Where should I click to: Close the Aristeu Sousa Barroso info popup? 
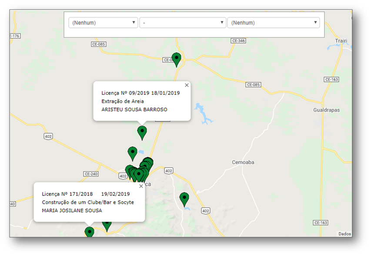[x=187, y=85]
